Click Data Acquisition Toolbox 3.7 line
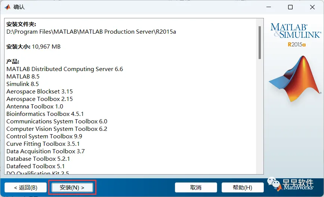324x197 pixels. pos(46,151)
